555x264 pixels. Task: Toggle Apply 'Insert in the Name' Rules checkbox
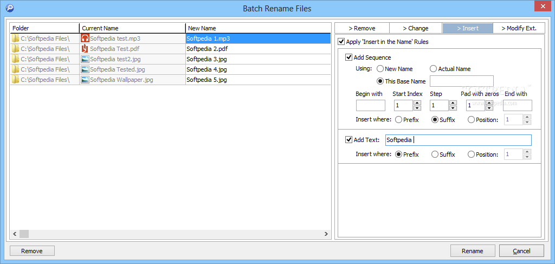[341, 42]
